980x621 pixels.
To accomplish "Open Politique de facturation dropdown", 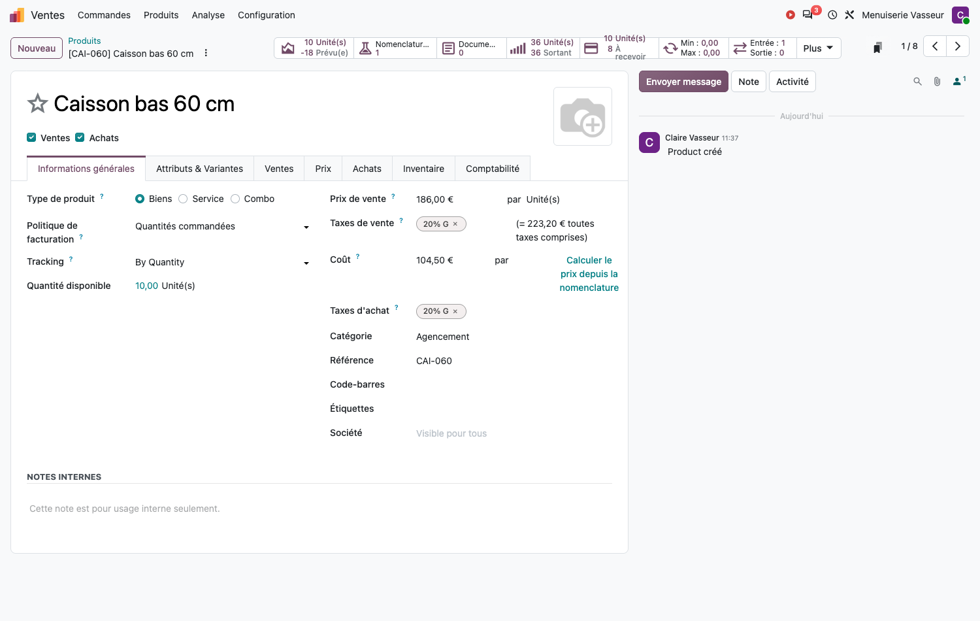I will point(222,226).
